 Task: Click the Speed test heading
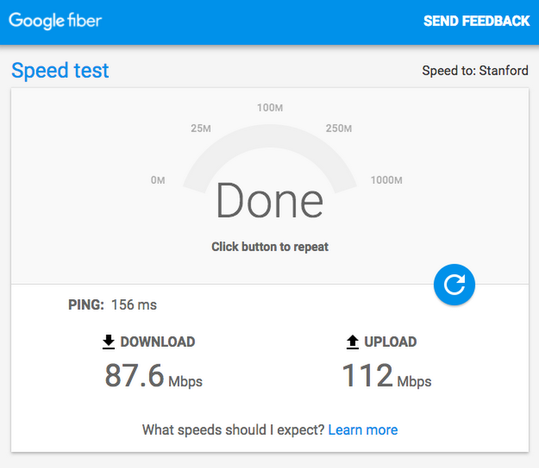pyautogui.click(x=60, y=71)
